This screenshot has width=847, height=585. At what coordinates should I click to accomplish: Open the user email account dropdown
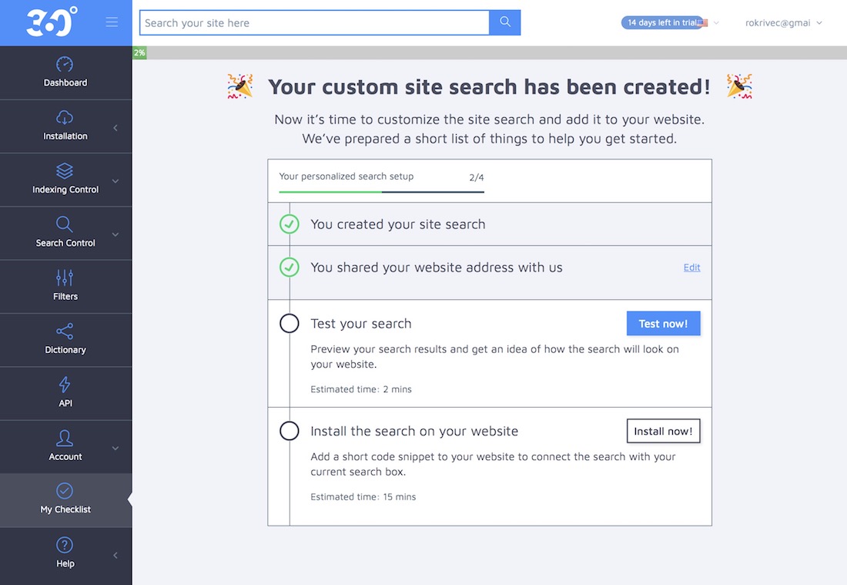(783, 23)
